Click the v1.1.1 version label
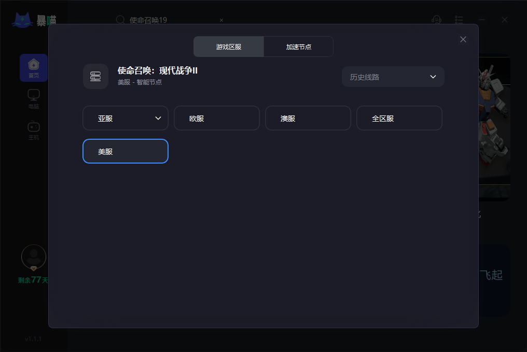Image resolution: width=527 pixels, height=352 pixels. coord(33,339)
